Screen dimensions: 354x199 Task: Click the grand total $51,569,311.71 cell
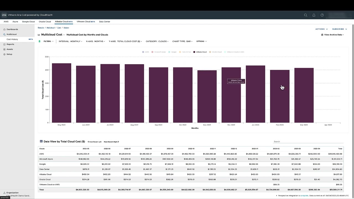[335, 190]
